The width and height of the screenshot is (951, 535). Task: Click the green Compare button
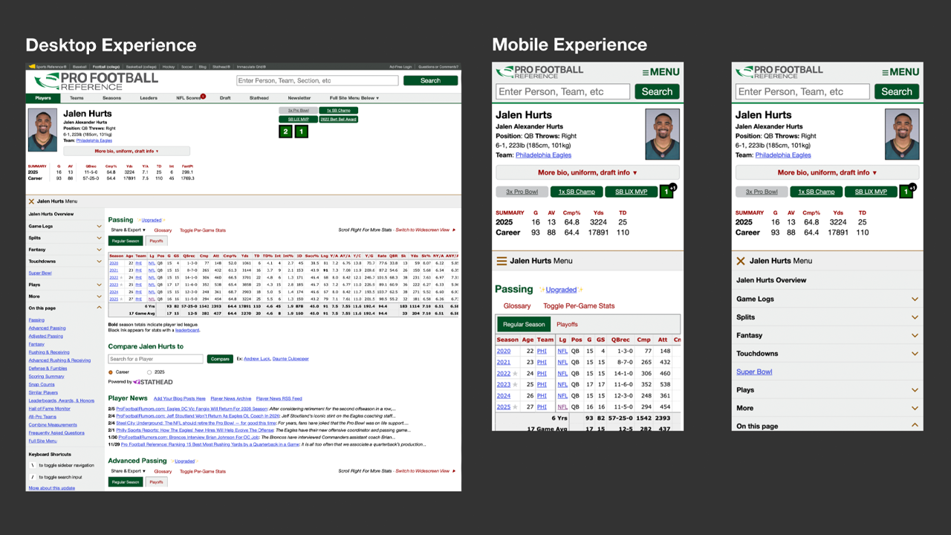(x=219, y=359)
